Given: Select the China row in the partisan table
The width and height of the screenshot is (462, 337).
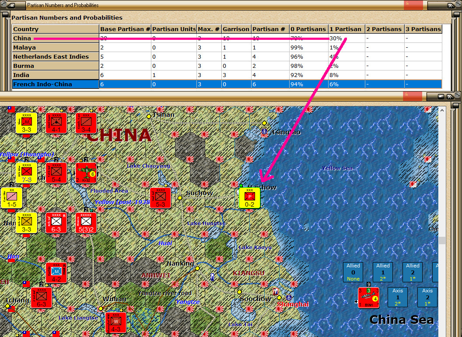Looking at the screenshot, I should [227, 39].
